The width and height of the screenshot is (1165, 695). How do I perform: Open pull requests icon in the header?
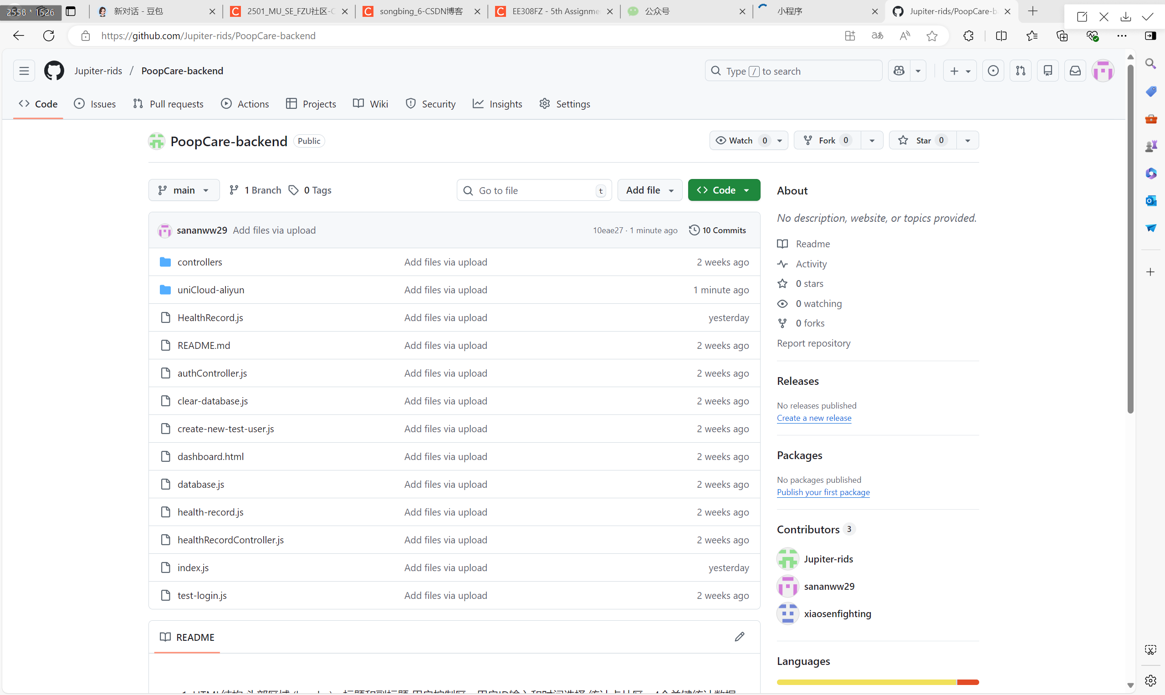tap(1020, 71)
